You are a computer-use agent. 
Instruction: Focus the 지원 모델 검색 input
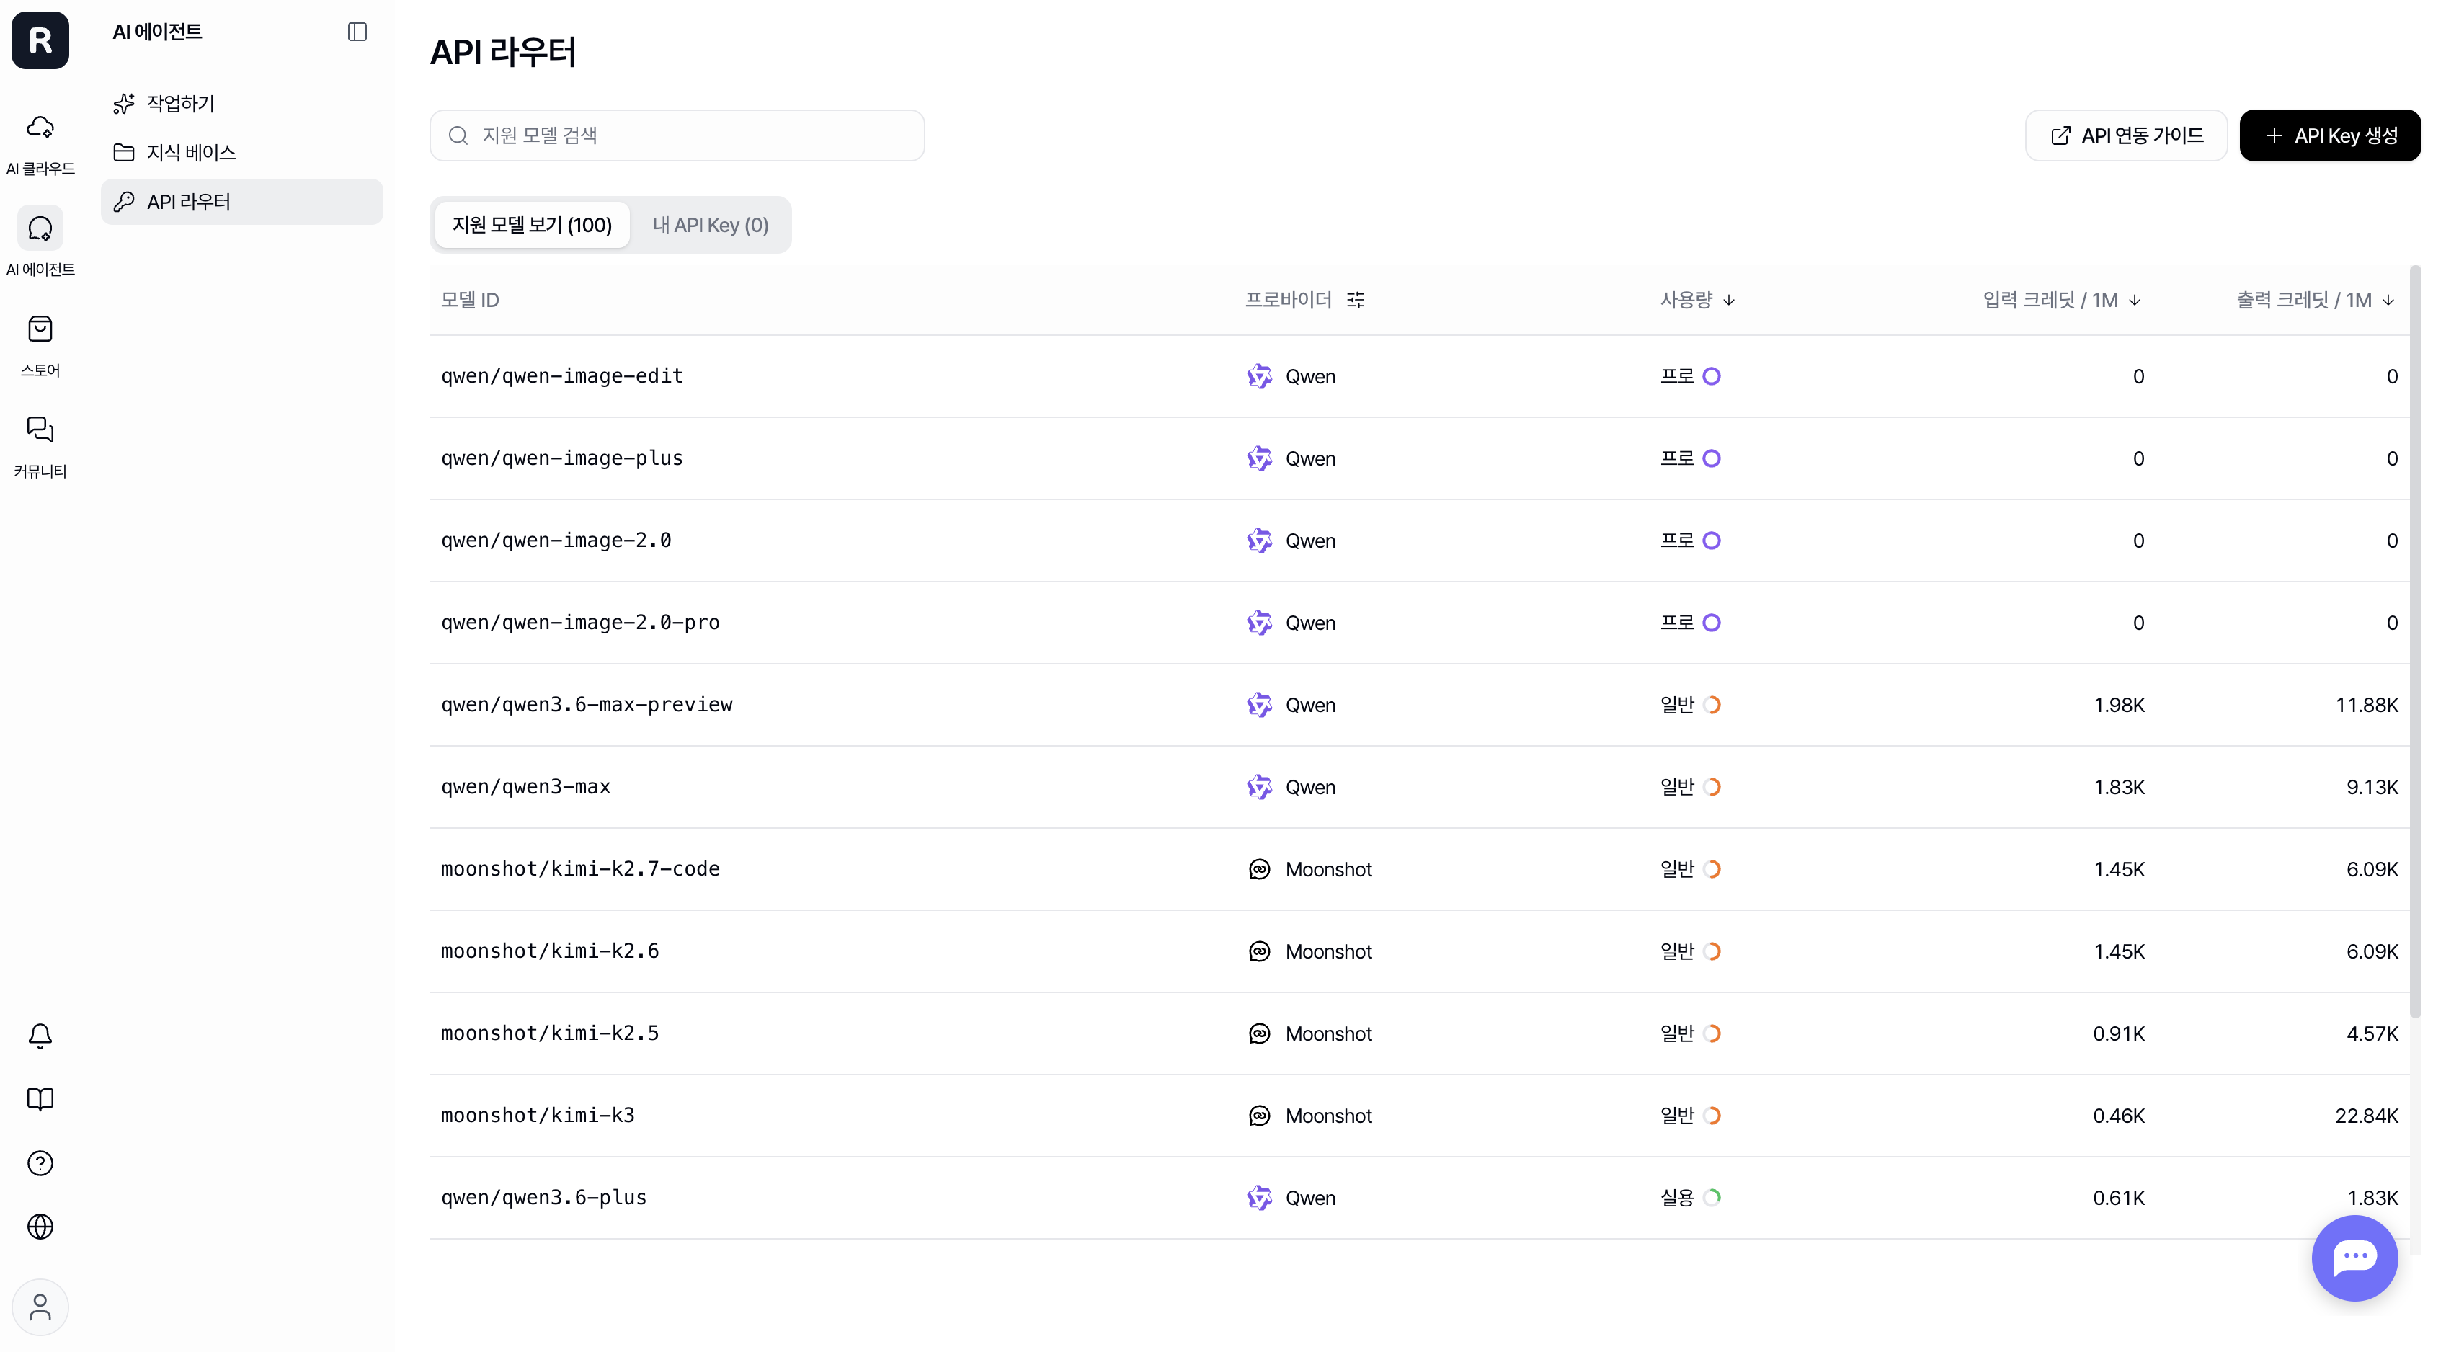click(677, 135)
